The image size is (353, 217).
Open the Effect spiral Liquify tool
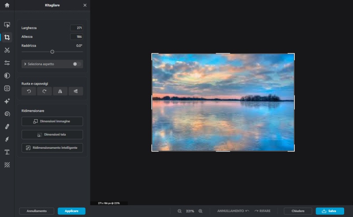[x=7, y=114]
